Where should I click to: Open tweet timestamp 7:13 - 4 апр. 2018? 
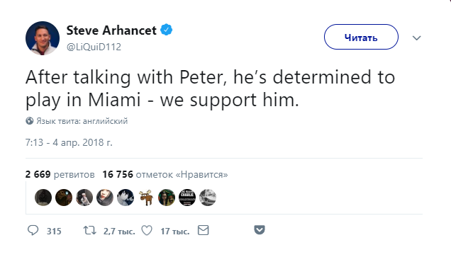point(69,142)
